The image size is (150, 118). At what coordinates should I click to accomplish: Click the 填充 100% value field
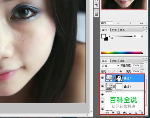[136, 71]
